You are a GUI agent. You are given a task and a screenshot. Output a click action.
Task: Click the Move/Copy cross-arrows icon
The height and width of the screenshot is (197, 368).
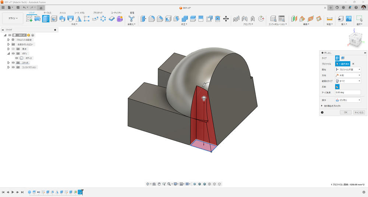226,19
